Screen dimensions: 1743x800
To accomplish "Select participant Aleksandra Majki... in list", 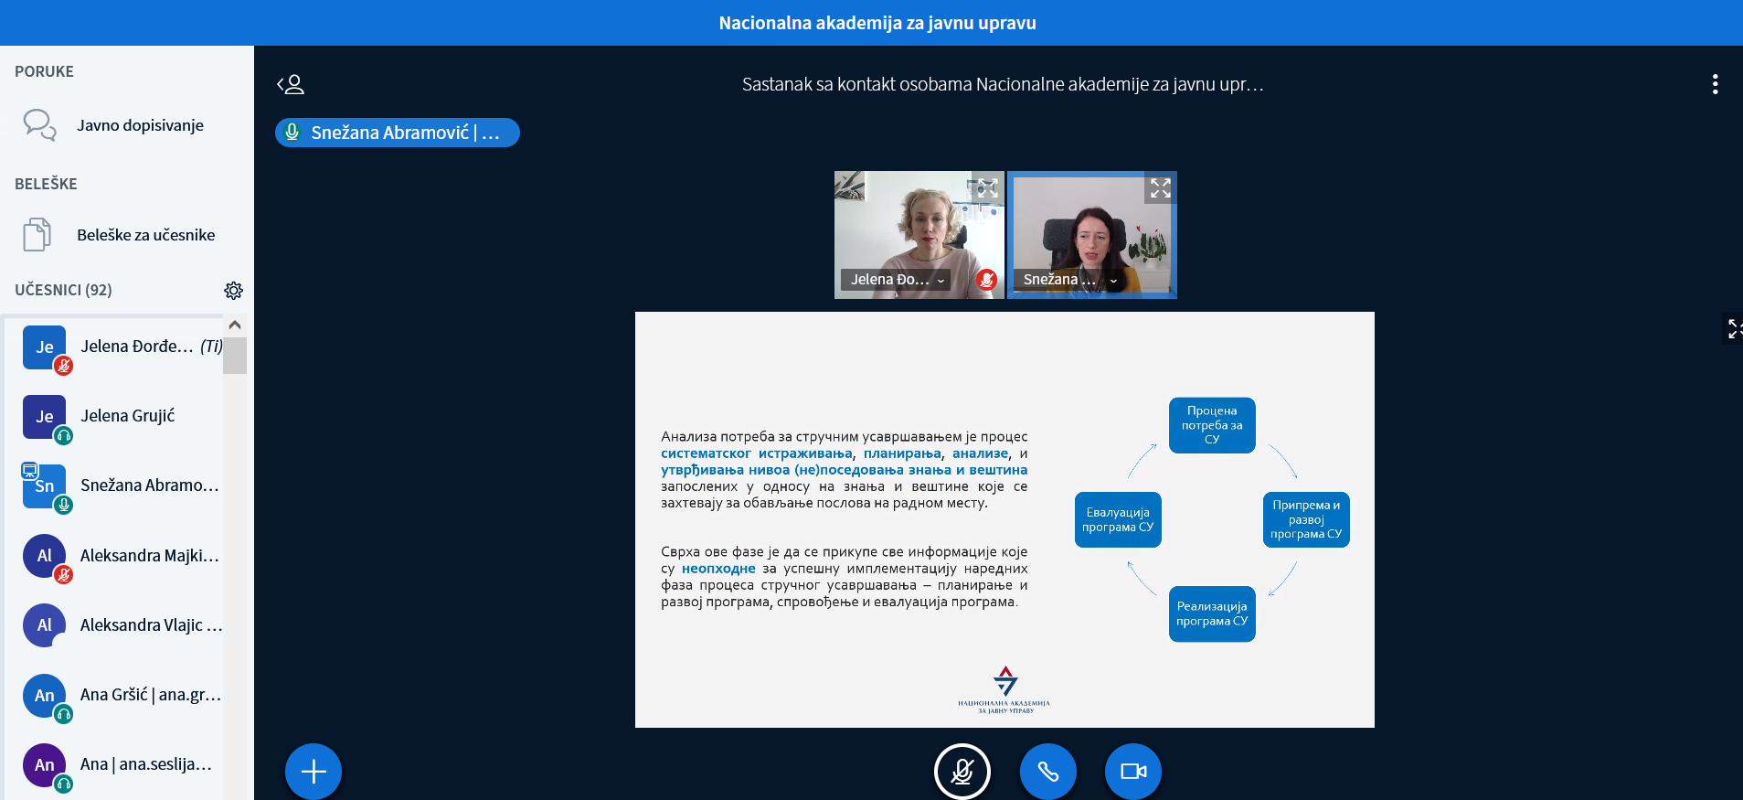I will pos(149,556).
